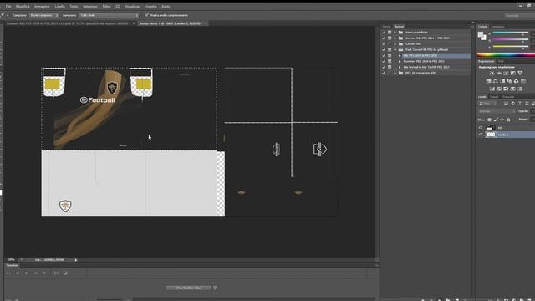Toggle checkmark for 'Convert kits' action set
This screenshot has width=535, height=301.
click(x=384, y=43)
